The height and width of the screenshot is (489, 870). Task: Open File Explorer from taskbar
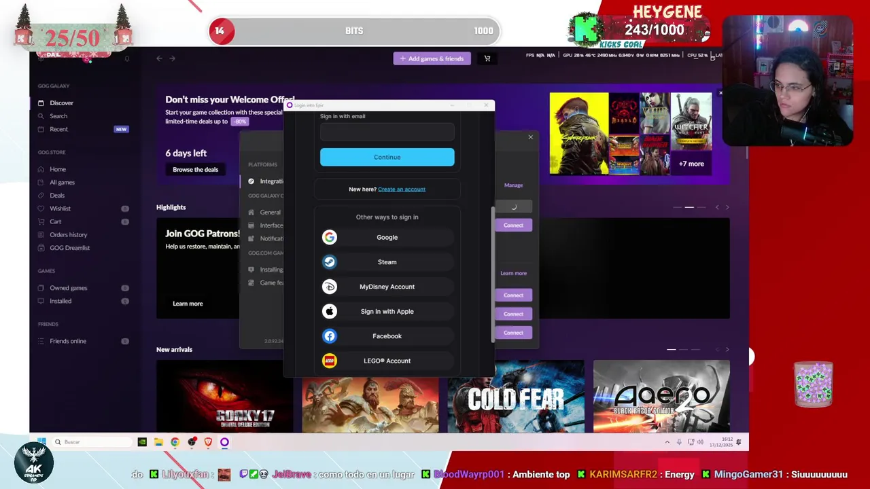(x=158, y=442)
